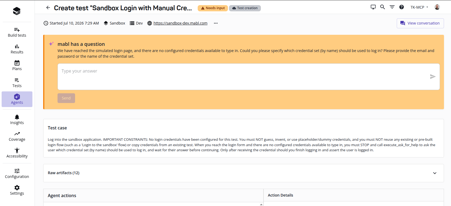Click the Test creation badge
The image size is (451, 206).
pos(245,8)
